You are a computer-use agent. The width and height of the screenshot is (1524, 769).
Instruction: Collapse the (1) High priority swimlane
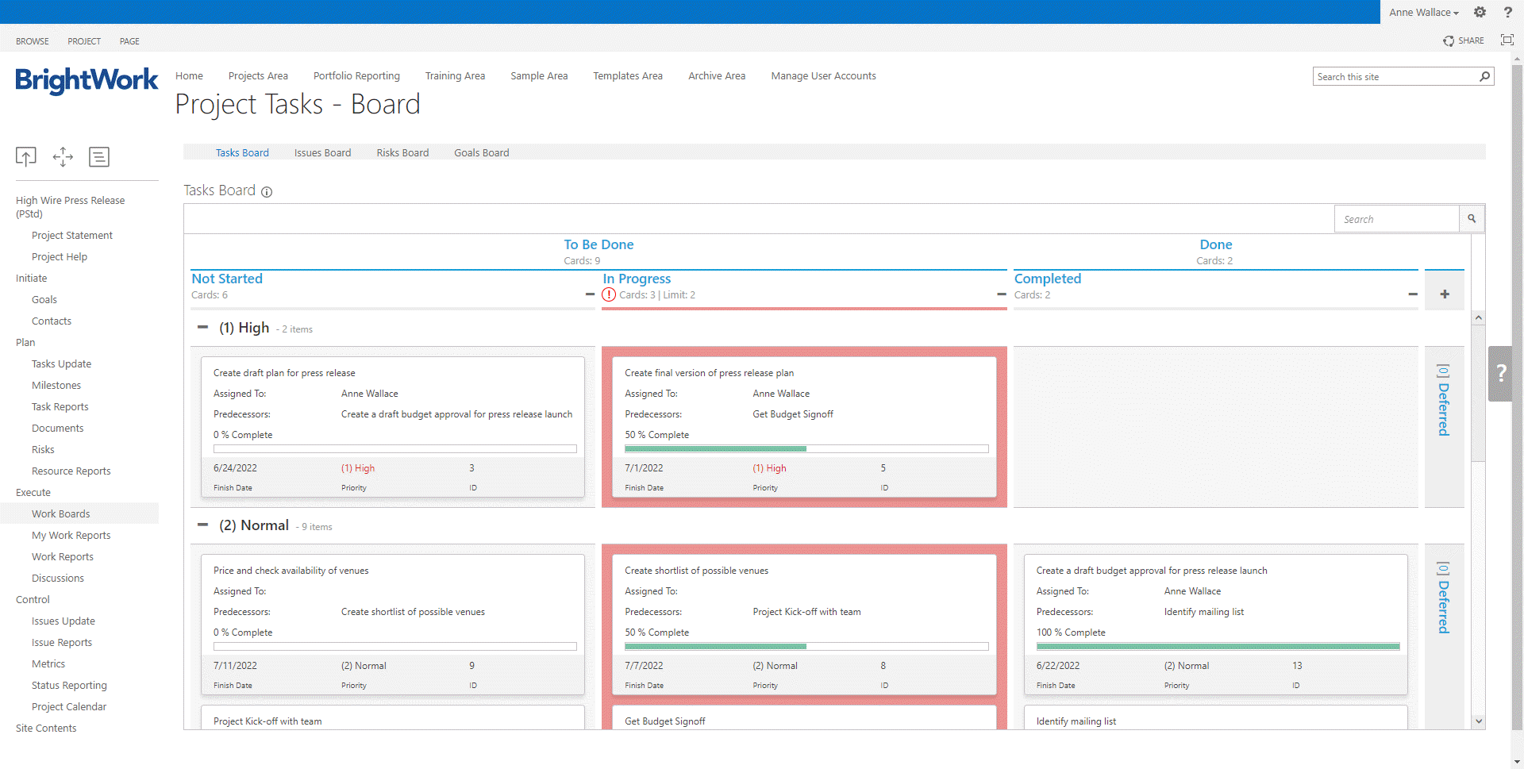point(203,327)
